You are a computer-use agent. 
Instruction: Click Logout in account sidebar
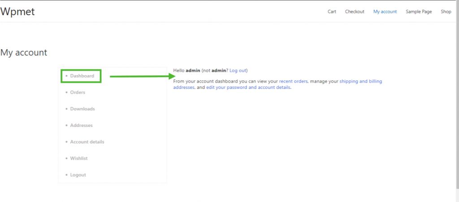[x=78, y=175]
